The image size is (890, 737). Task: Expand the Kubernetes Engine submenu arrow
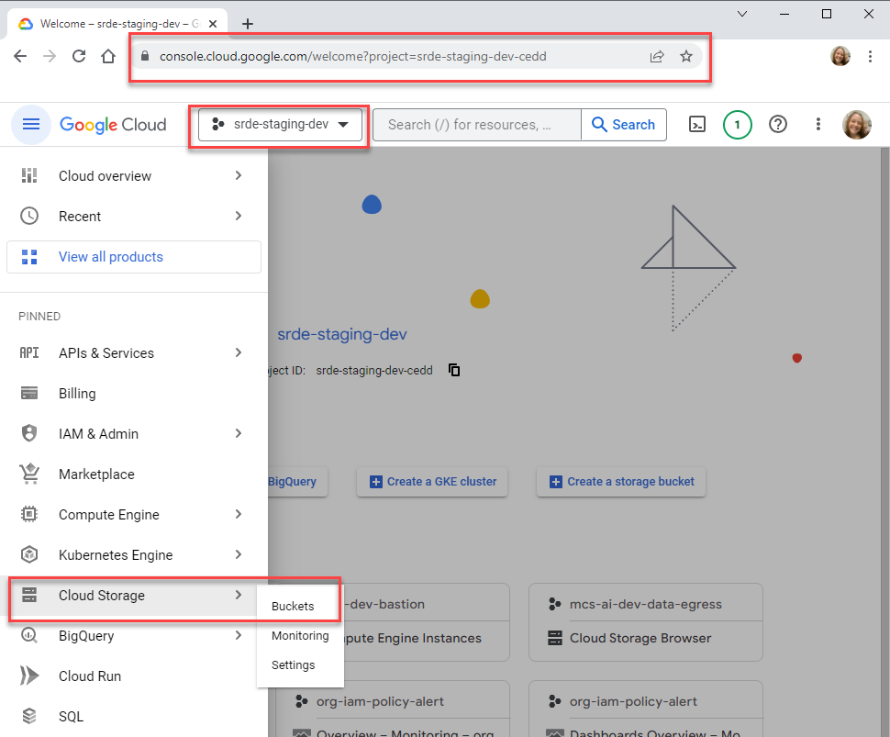click(x=239, y=554)
